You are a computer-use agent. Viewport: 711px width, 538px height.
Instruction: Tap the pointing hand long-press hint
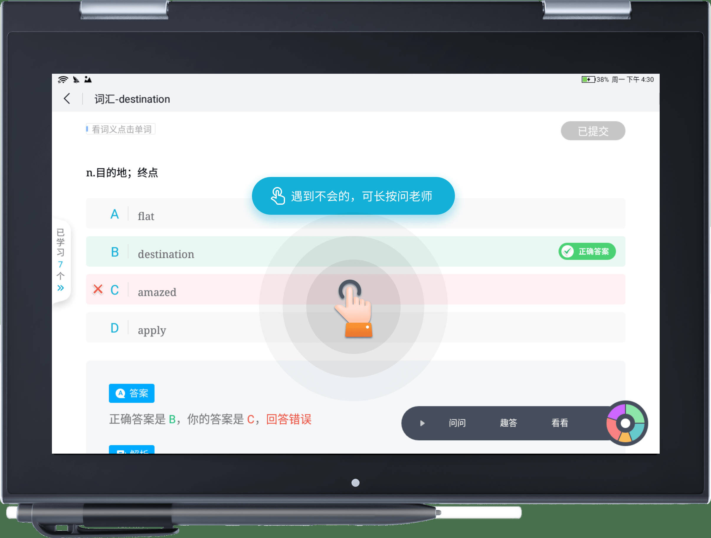[x=354, y=308]
